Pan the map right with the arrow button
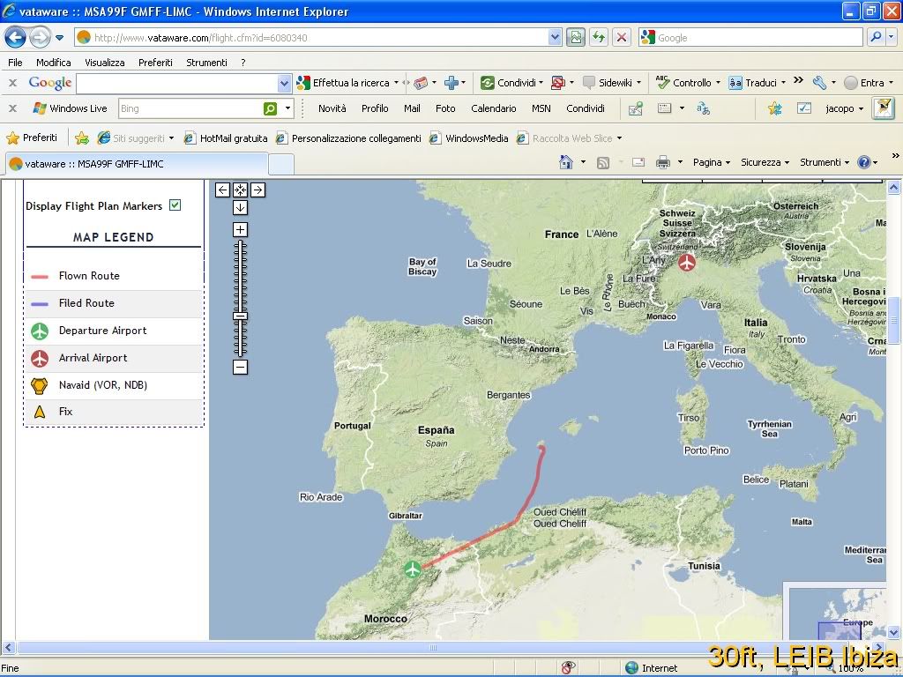Viewport: 903px width, 677px height. tap(257, 190)
